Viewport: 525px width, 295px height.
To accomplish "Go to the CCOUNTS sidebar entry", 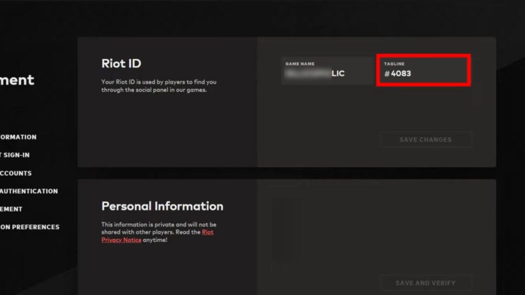I will (x=16, y=173).
